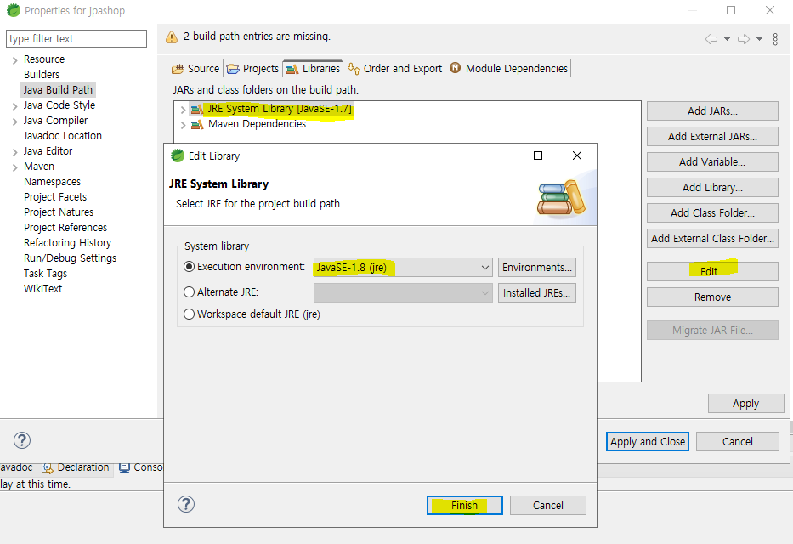The height and width of the screenshot is (544, 793).
Task: Open the Declaration view tab
Action: (76, 467)
